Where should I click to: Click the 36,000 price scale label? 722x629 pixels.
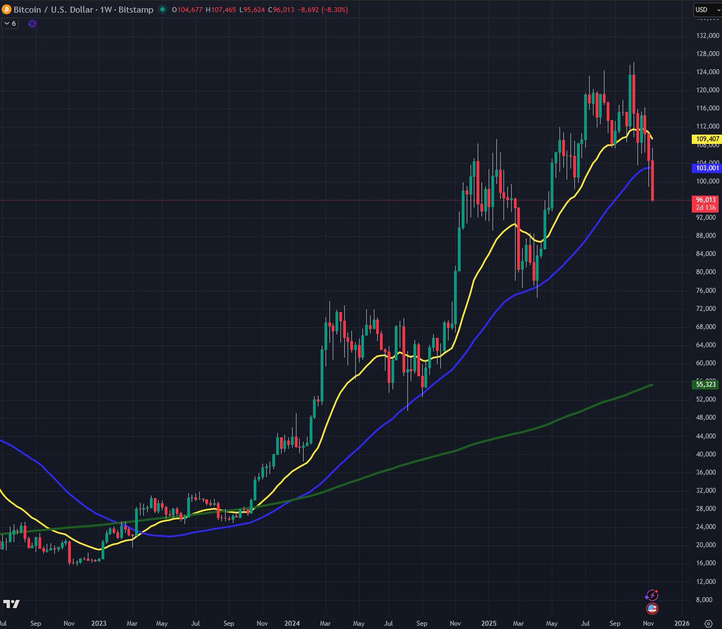coord(706,473)
